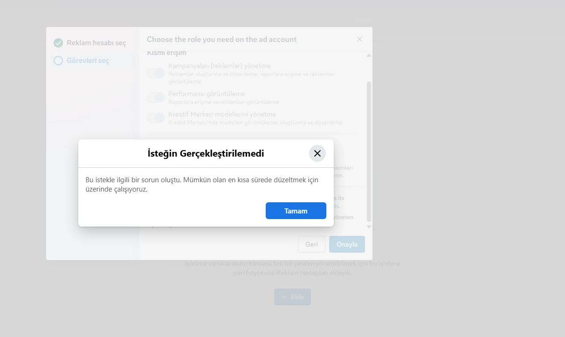Click the scroll-up arrow of the role list
This screenshot has width=565, height=337.
pos(369,55)
